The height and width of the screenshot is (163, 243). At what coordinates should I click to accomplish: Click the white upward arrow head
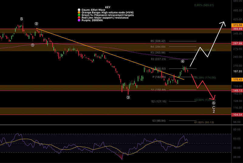[x=223, y=24]
